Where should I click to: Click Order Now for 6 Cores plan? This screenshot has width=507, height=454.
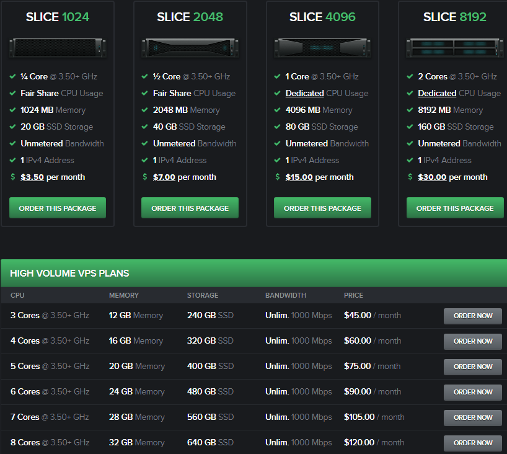[473, 392]
